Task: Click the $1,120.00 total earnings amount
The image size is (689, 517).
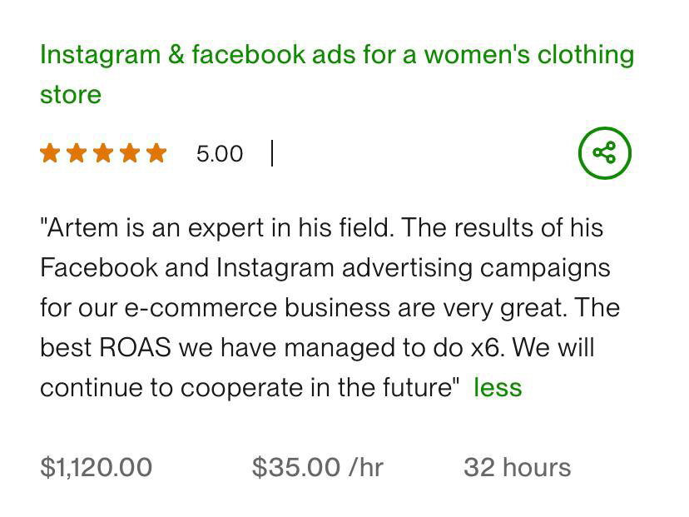Action: (x=97, y=467)
